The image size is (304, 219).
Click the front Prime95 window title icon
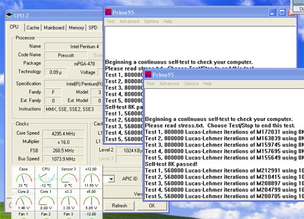148,74
